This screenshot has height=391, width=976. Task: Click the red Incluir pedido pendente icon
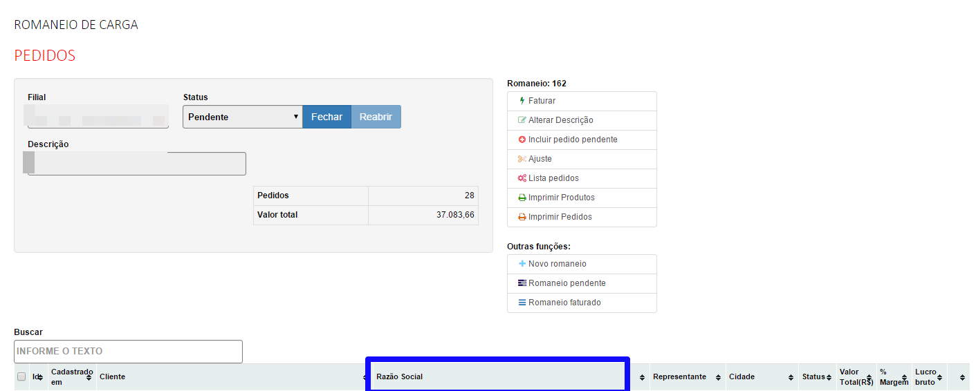522,140
